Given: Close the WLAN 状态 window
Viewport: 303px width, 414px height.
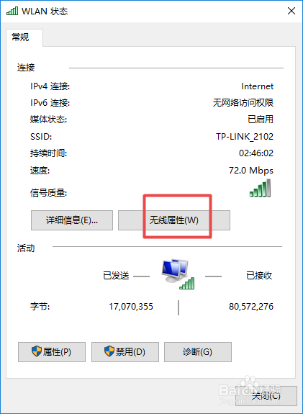Looking at the screenshot, I should [291, 11].
